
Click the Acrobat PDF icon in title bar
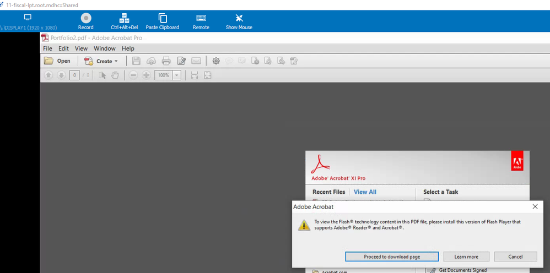click(x=45, y=38)
